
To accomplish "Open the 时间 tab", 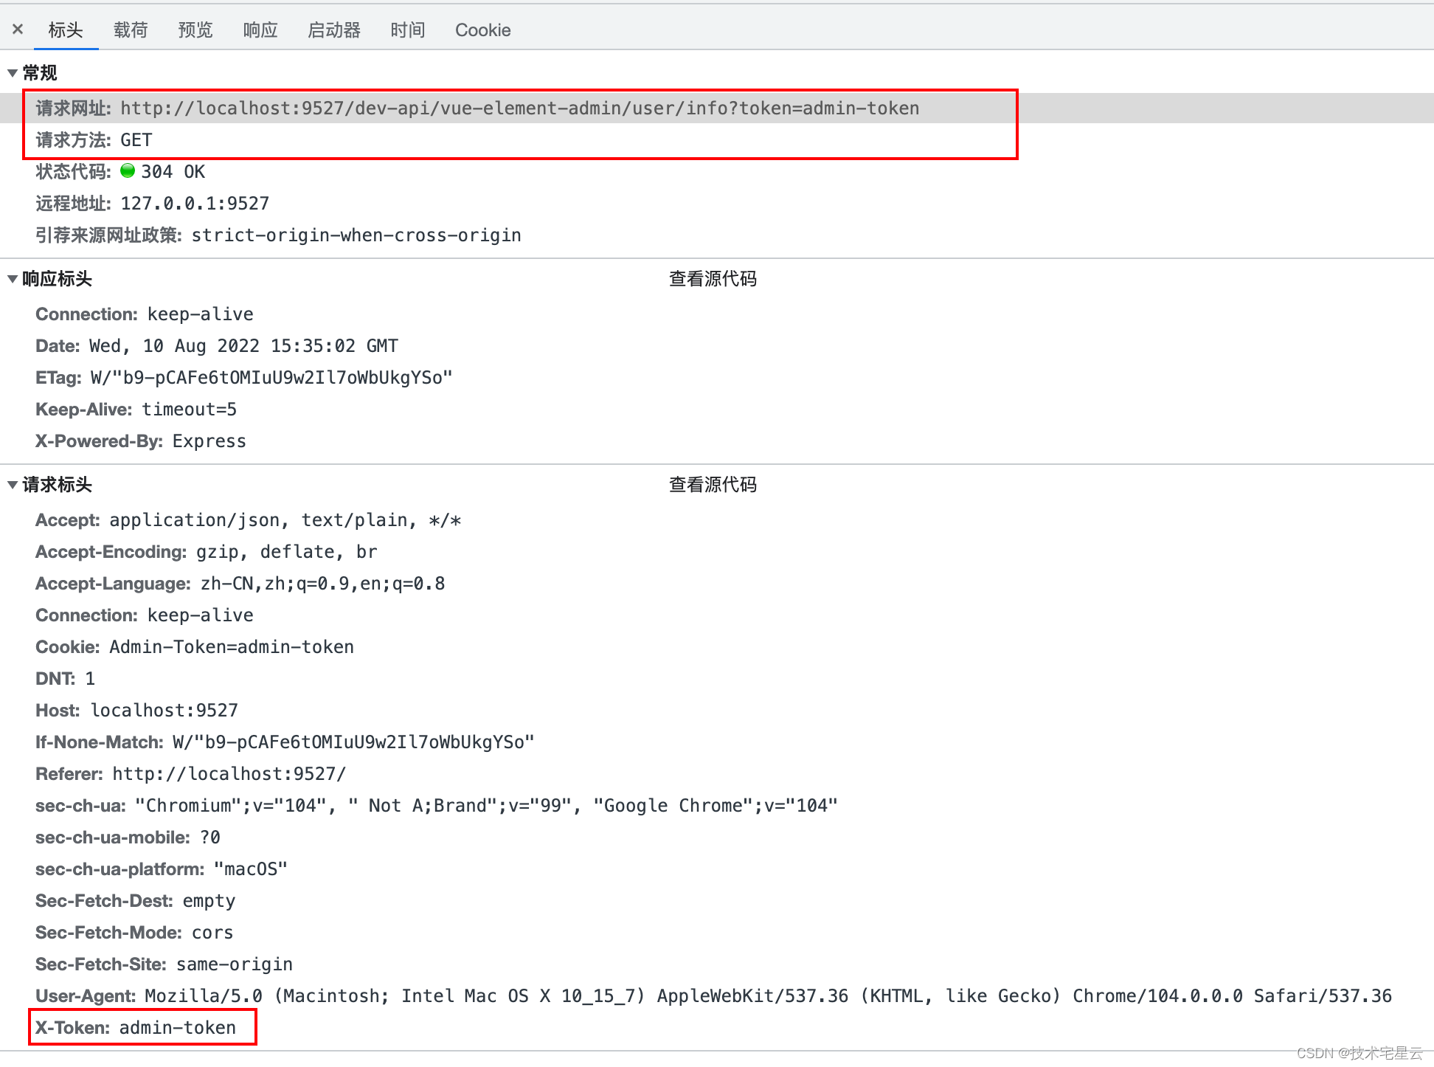I will pyautogui.click(x=408, y=30).
